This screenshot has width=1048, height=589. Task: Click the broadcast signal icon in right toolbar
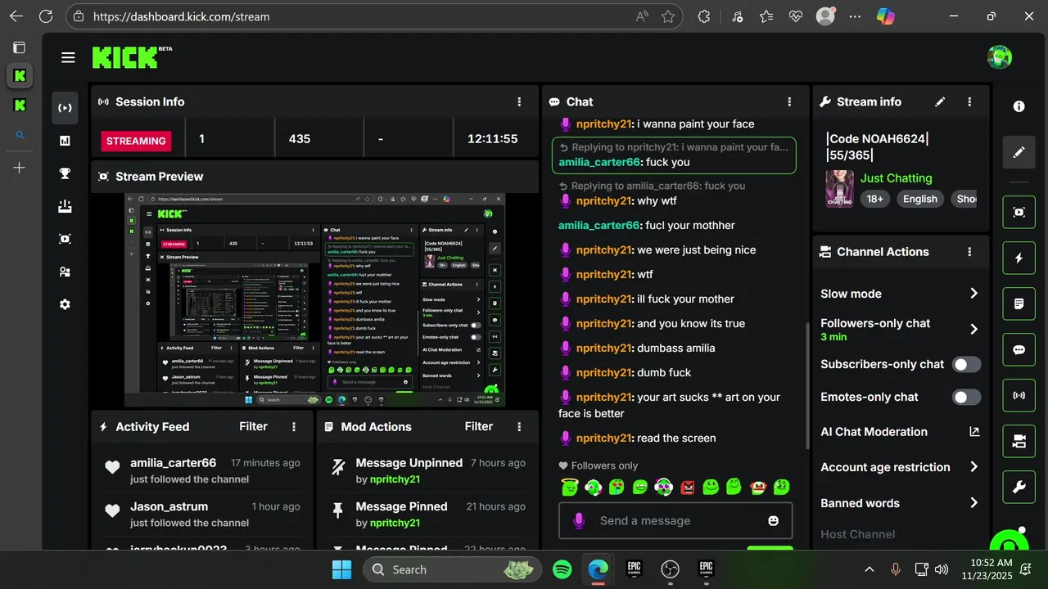(x=1019, y=395)
